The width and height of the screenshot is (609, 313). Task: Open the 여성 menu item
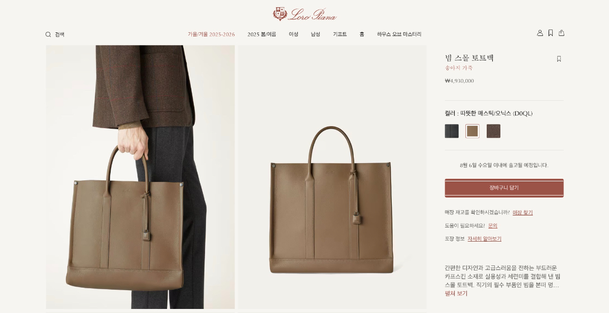point(293,34)
